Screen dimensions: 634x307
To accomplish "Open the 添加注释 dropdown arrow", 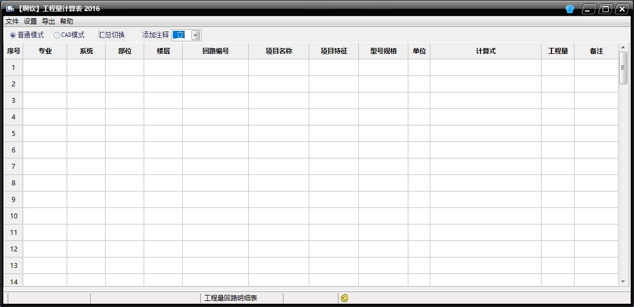I will (x=196, y=35).
